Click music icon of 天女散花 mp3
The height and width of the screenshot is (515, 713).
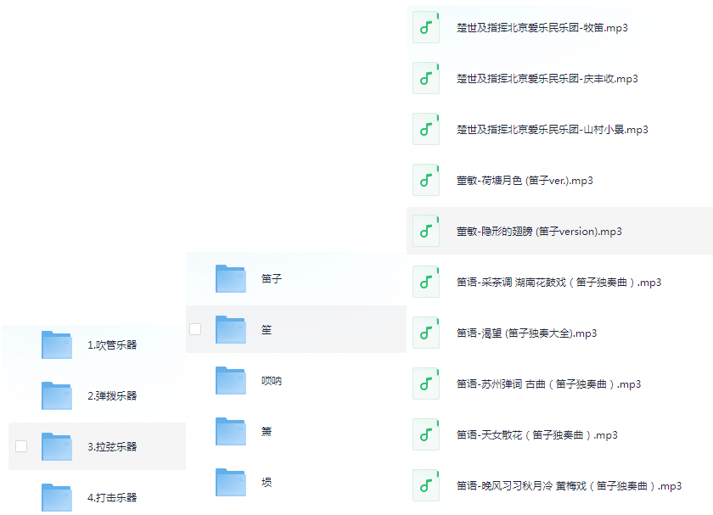pyautogui.click(x=425, y=435)
